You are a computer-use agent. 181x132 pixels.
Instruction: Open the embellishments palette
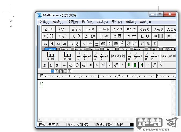pos(76,29)
